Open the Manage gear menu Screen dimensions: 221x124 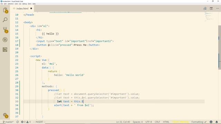pyautogui.click(x=5, y=115)
